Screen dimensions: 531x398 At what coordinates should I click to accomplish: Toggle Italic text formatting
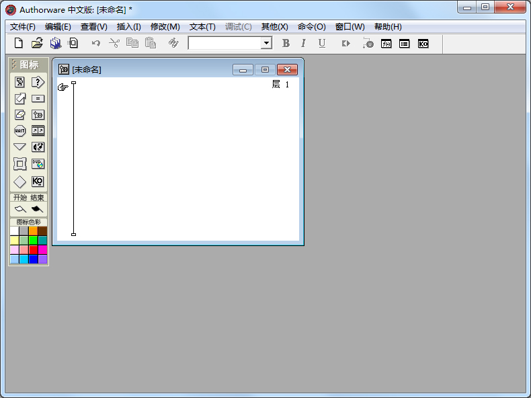[303, 43]
